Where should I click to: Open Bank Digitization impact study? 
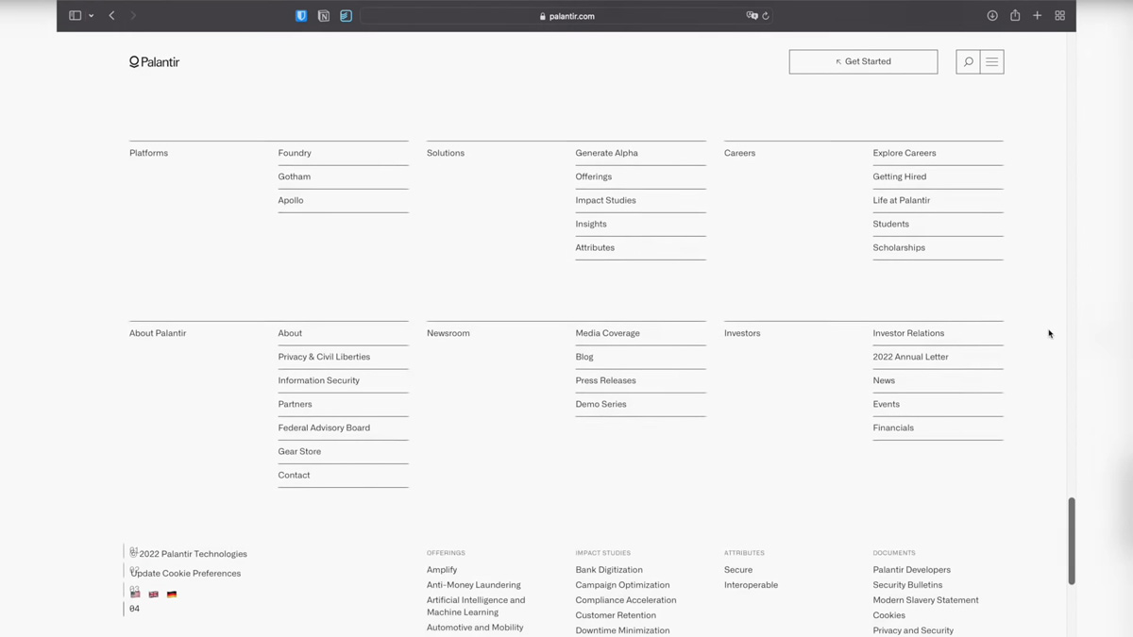(x=609, y=570)
